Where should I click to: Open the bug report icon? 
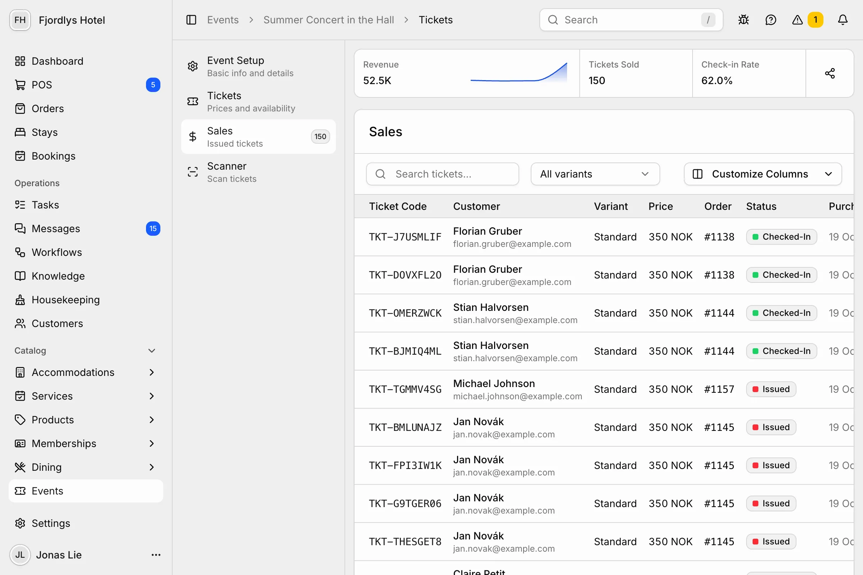tap(743, 20)
